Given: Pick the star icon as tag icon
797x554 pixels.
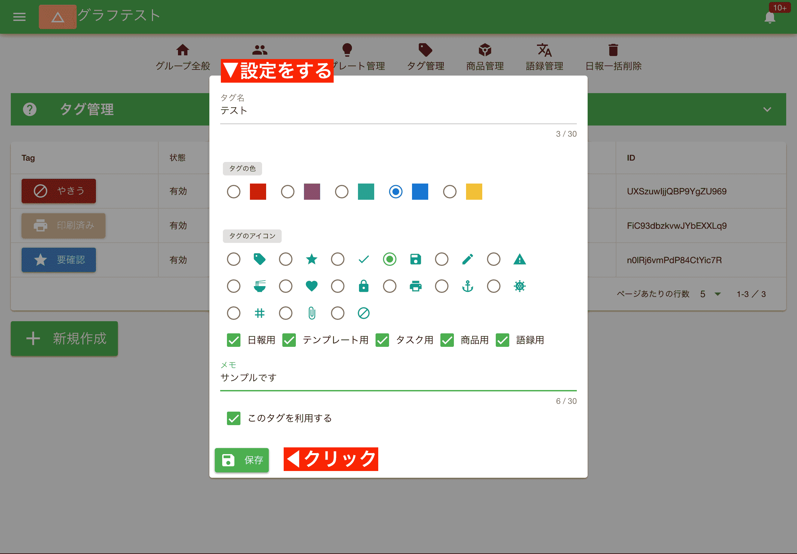Looking at the screenshot, I should click(x=312, y=259).
